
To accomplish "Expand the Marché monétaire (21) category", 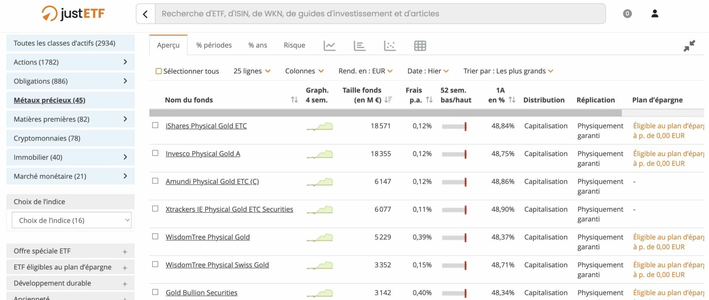I will [x=71, y=176].
